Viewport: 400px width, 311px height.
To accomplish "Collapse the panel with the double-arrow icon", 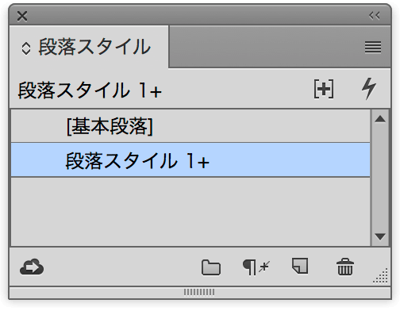I will pos(375,16).
